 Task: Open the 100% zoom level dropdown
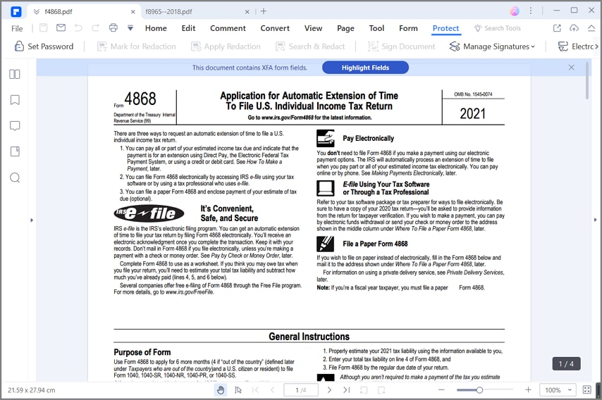pyautogui.click(x=558, y=390)
